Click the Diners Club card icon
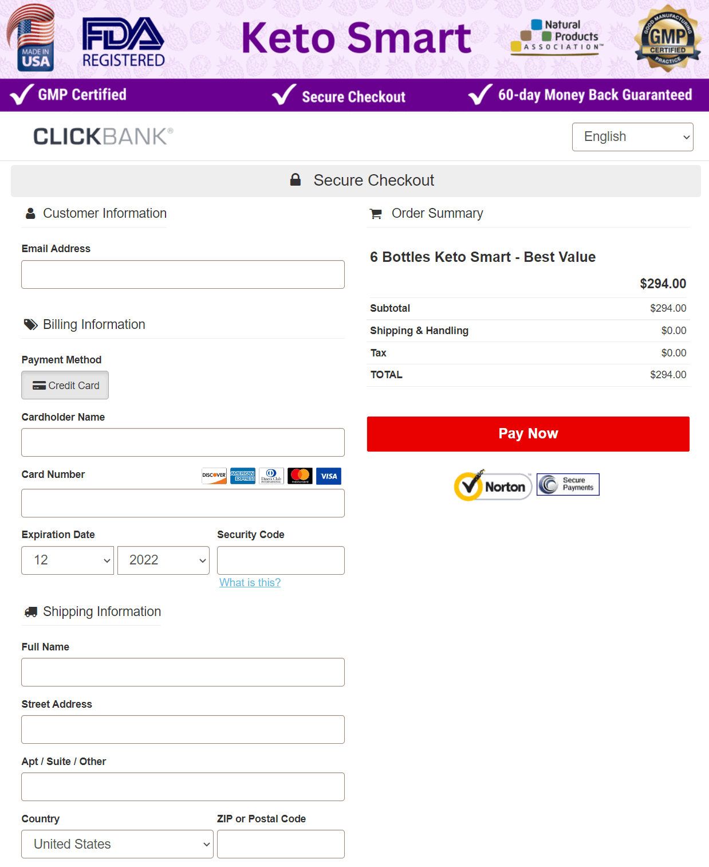This screenshot has height=867, width=709. point(271,476)
